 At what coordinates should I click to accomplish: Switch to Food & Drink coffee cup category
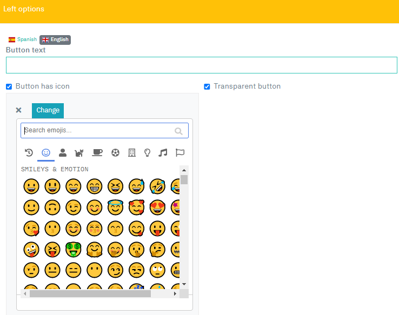click(97, 153)
